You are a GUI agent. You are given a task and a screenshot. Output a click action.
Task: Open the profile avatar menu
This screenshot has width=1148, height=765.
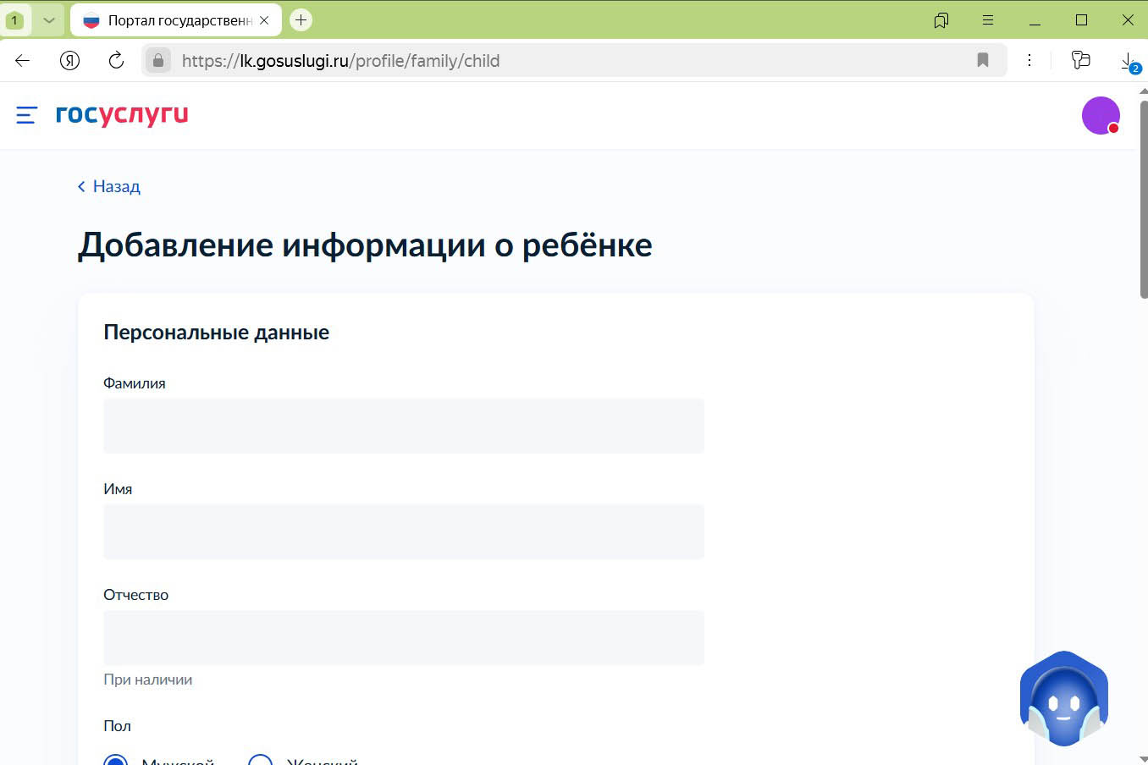click(x=1101, y=115)
